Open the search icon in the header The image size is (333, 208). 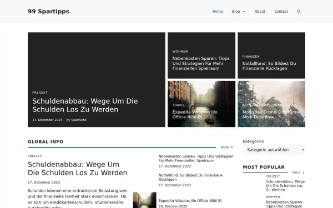click(299, 12)
